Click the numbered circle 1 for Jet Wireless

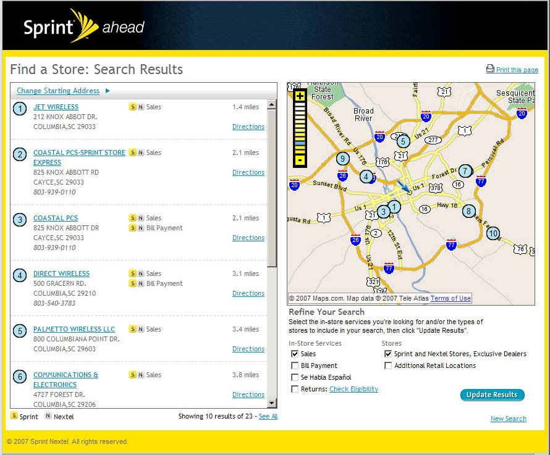coord(20,109)
